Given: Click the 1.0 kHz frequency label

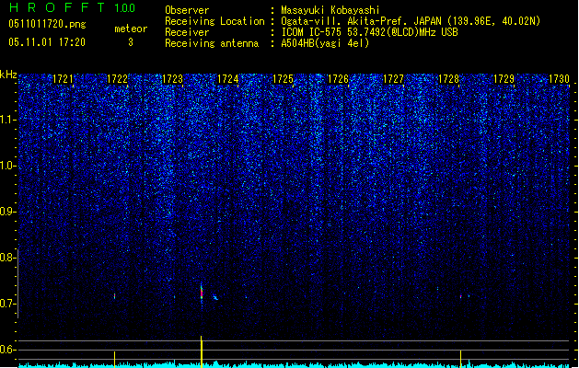Looking at the screenshot, I should pyautogui.click(x=7, y=166).
